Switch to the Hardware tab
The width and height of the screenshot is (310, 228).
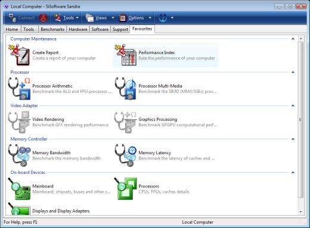78,29
